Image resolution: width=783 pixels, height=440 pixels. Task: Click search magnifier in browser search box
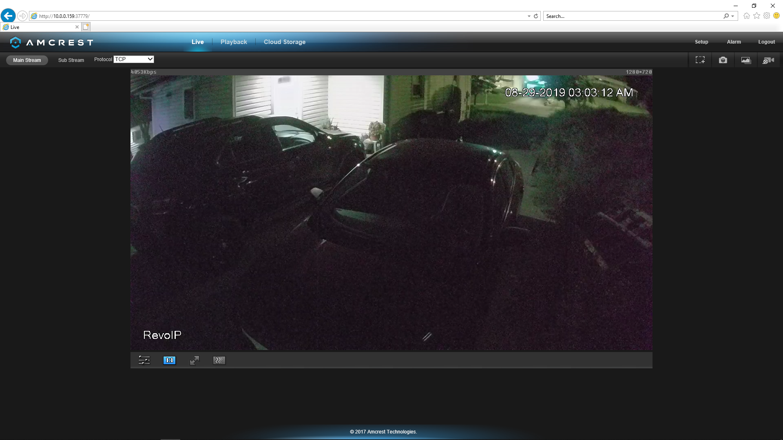pyautogui.click(x=726, y=16)
